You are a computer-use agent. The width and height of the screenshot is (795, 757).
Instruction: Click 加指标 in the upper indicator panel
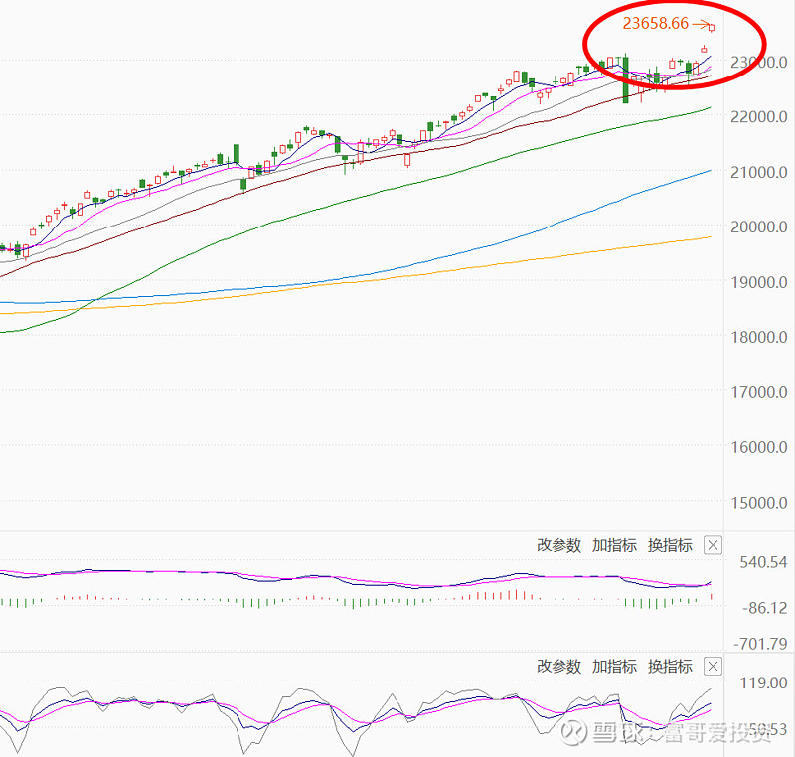tap(614, 545)
